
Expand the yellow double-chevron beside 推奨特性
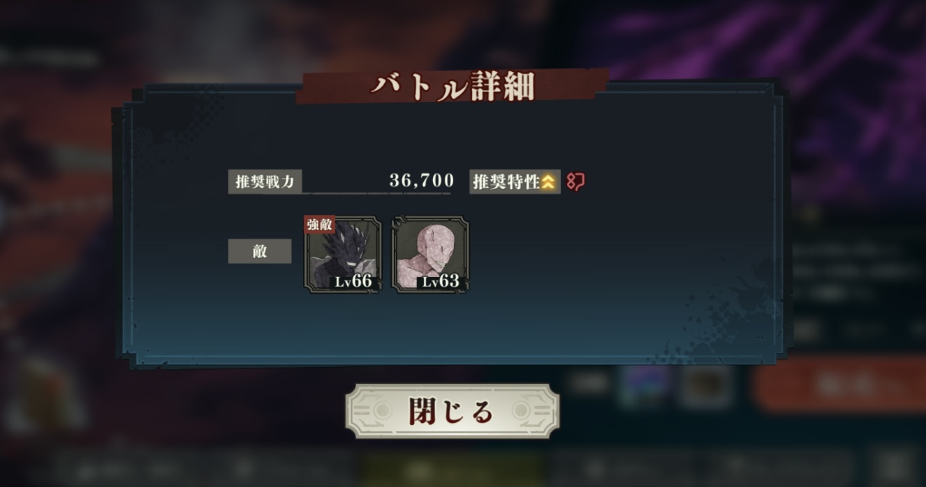pyautogui.click(x=549, y=182)
